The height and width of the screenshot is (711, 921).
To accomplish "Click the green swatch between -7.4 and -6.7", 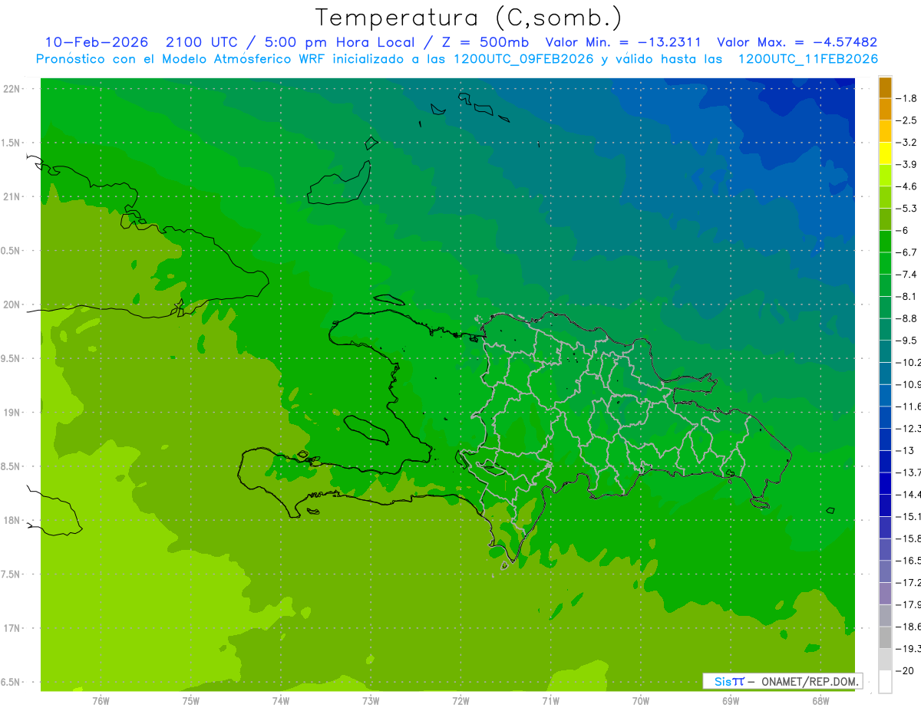I will point(885,264).
